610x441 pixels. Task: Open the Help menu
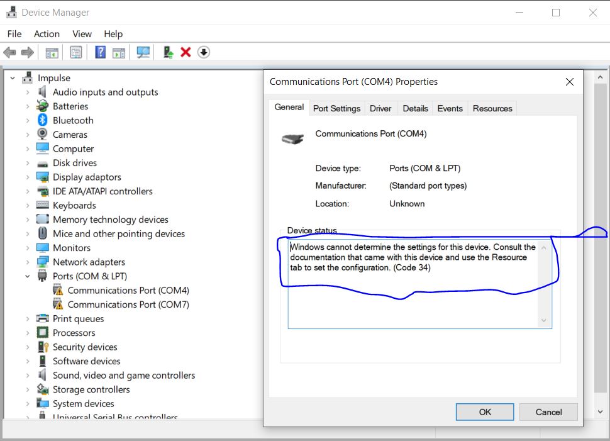click(113, 34)
